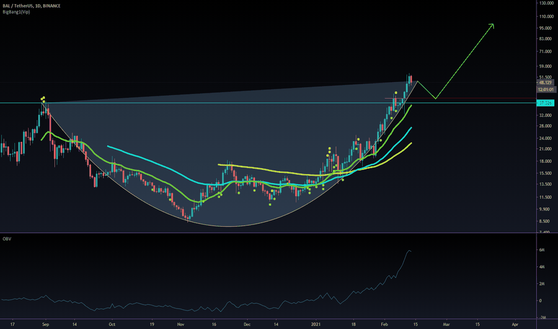
Task: Select the cyan moving average line end
Action: (411, 127)
